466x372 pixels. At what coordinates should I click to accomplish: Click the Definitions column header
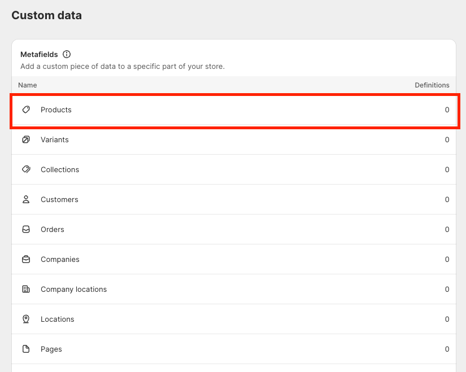click(x=432, y=85)
